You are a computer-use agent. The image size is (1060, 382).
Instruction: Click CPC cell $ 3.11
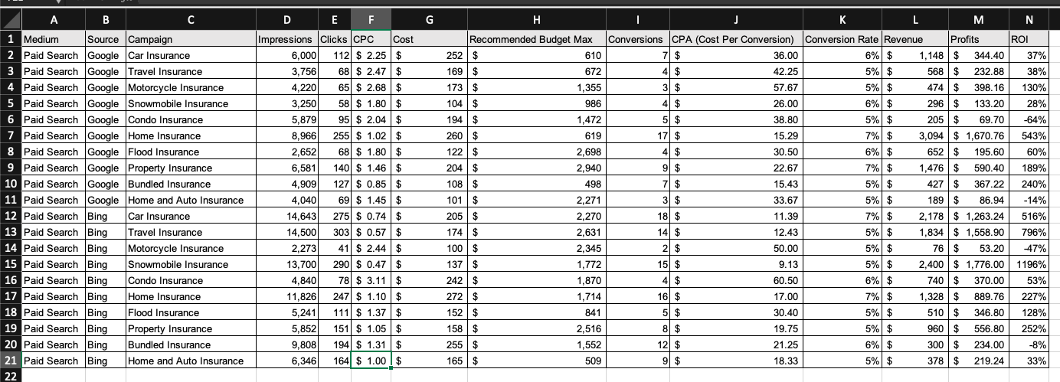tap(371, 280)
